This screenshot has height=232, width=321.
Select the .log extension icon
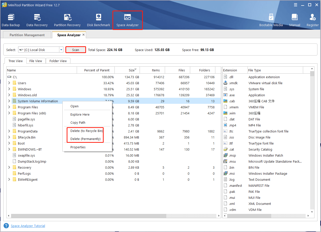coord(225,179)
